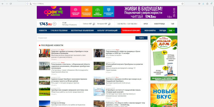Open article about suspect in Орск murder
This screenshot has width=214, height=107.
(123, 52)
